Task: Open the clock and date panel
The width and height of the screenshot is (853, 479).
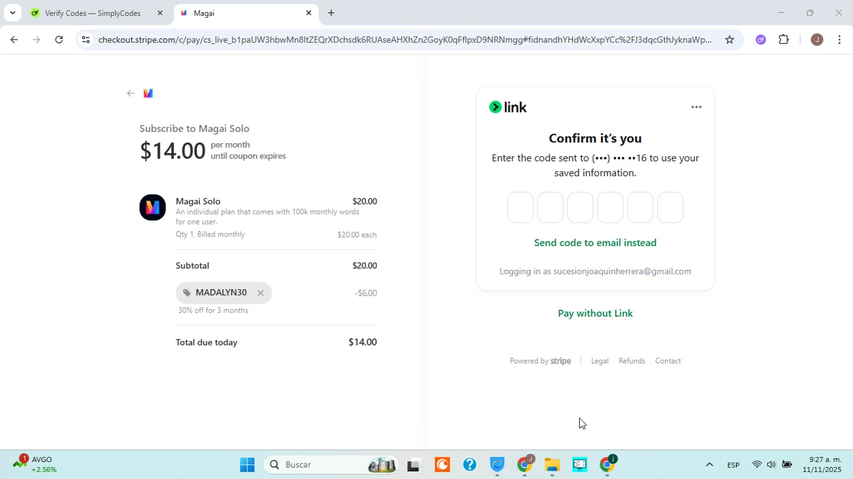Action: 822,465
